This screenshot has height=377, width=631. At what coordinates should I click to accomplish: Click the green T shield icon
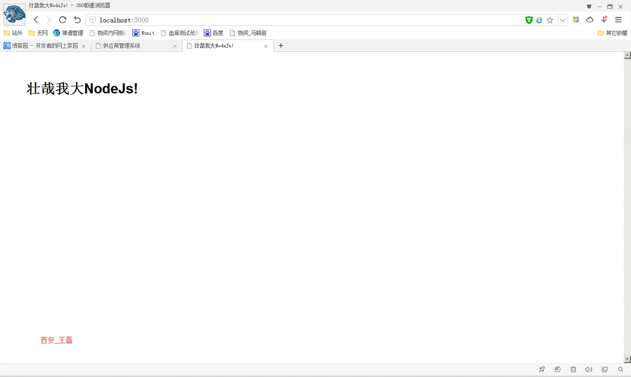(x=529, y=20)
